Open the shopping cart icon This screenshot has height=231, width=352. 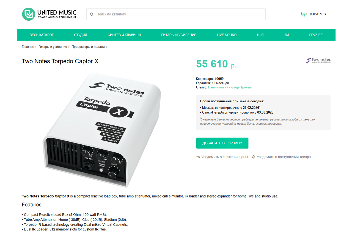click(303, 14)
